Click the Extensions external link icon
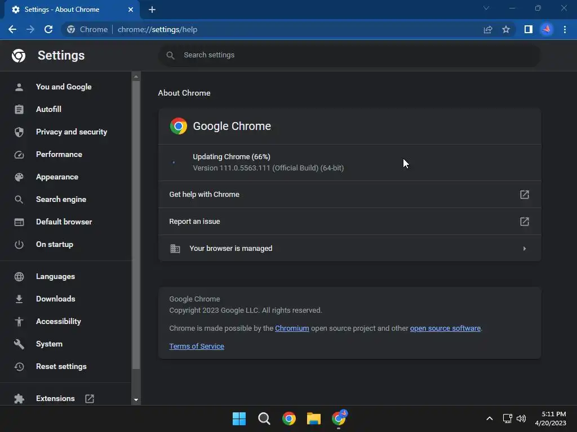577x432 pixels. [90, 399]
